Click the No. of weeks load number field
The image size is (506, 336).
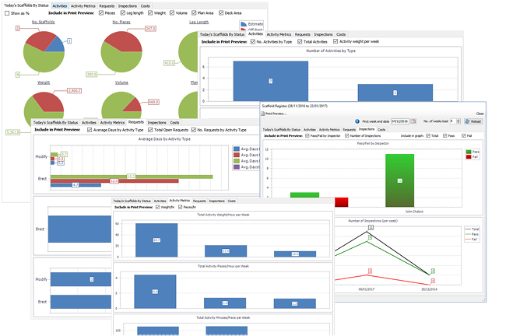[x=453, y=121]
